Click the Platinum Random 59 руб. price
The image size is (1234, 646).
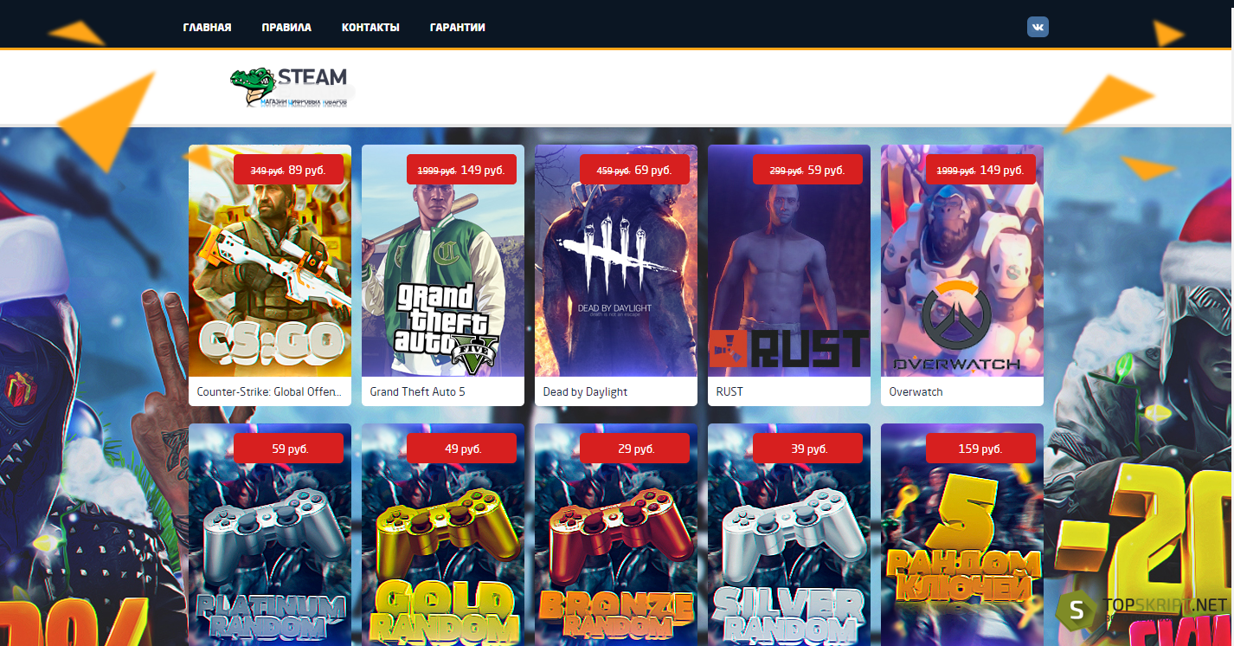click(x=288, y=449)
